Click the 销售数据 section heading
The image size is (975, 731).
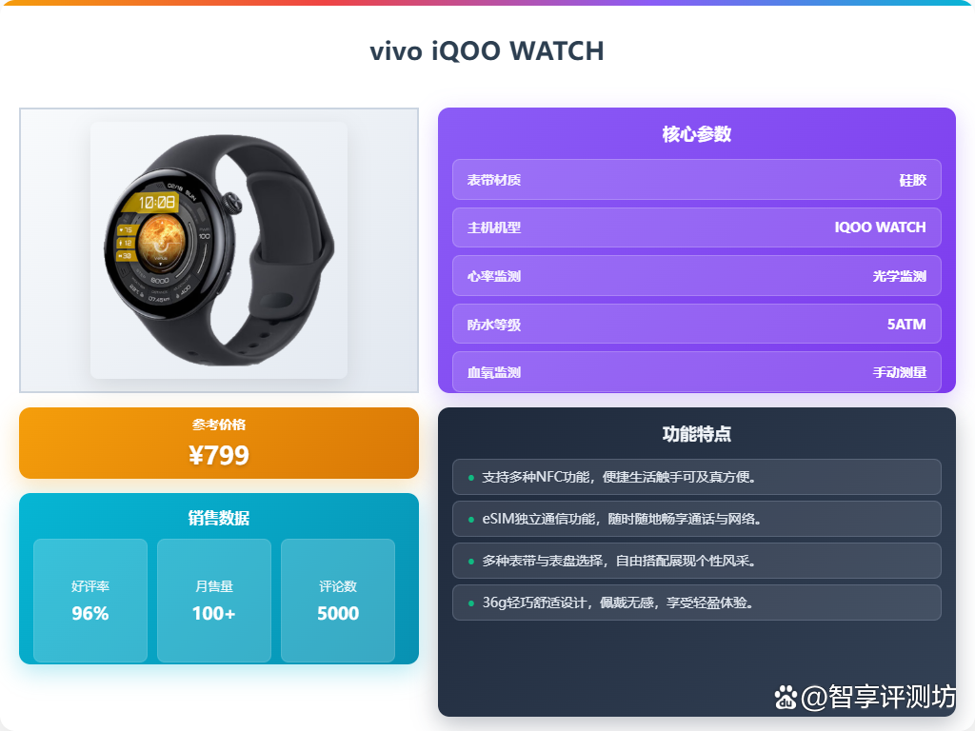[219, 518]
